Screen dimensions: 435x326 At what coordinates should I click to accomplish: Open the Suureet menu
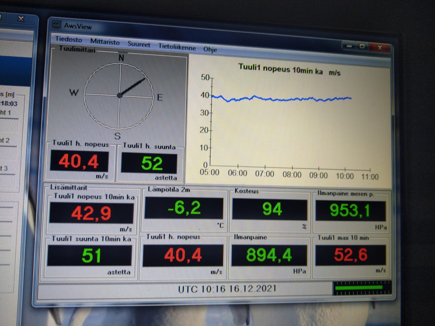[139, 45]
